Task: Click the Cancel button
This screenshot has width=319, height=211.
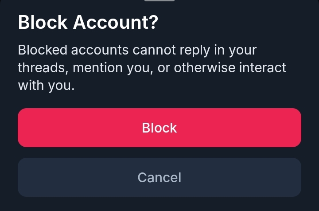Action: pos(159,177)
